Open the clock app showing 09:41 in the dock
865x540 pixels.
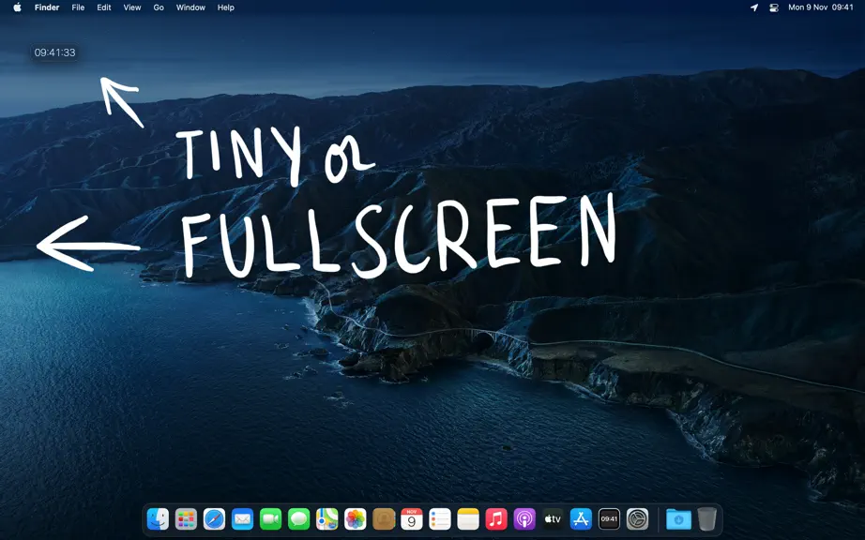tap(609, 519)
